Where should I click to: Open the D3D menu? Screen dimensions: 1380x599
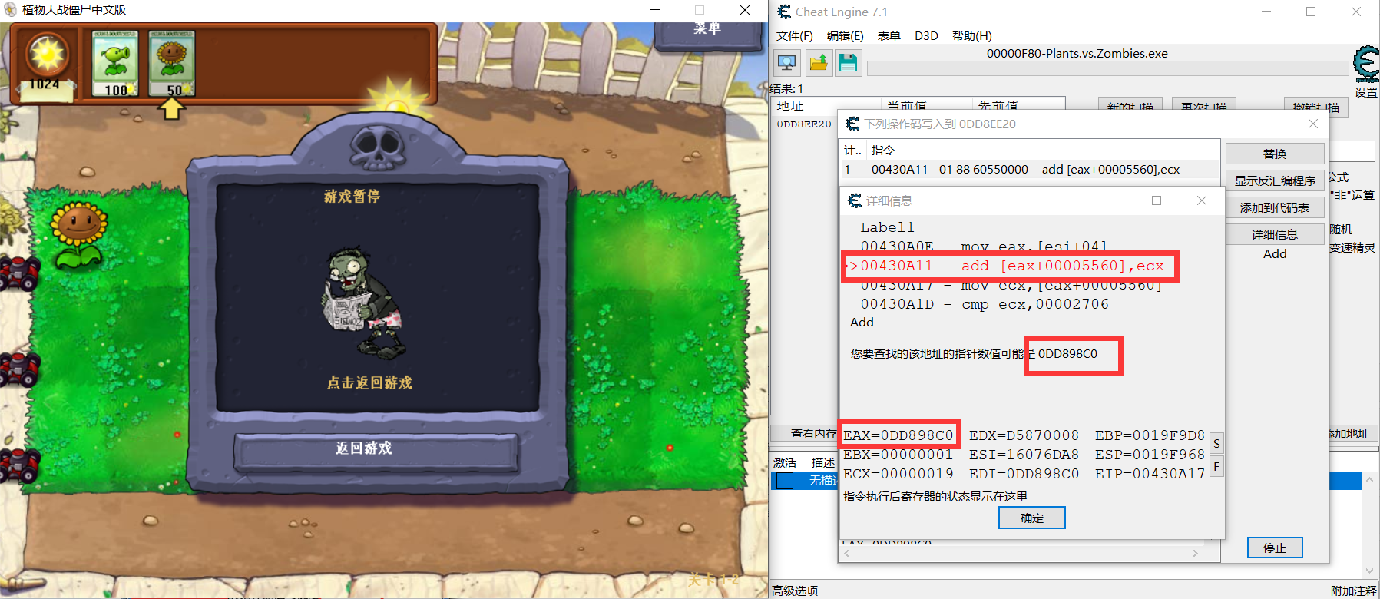[x=926, y=36]
